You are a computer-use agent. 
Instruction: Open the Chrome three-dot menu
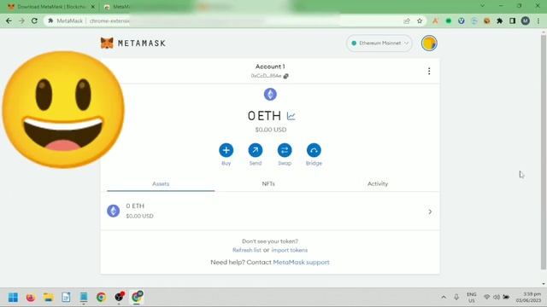click(x=538, y=20)
